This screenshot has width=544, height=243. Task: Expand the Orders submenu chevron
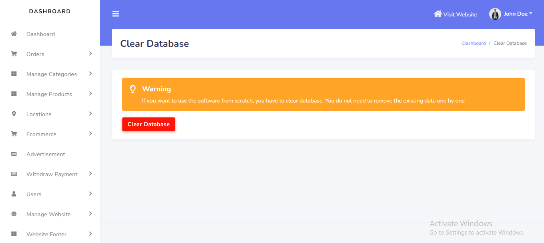(90, 54)
